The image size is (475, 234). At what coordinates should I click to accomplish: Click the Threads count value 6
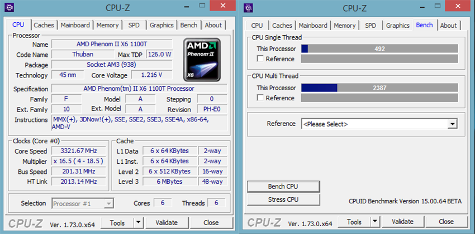point(216,203)
